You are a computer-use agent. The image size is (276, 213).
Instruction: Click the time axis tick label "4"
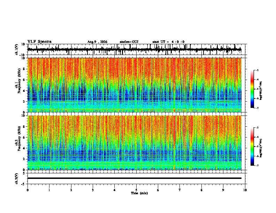115,190
